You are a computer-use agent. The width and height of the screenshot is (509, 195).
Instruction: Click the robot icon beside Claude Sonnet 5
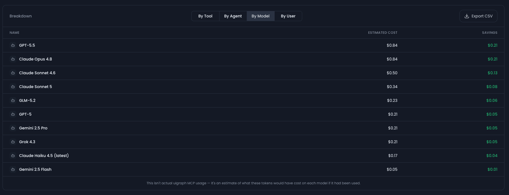[x=13, y=87]
